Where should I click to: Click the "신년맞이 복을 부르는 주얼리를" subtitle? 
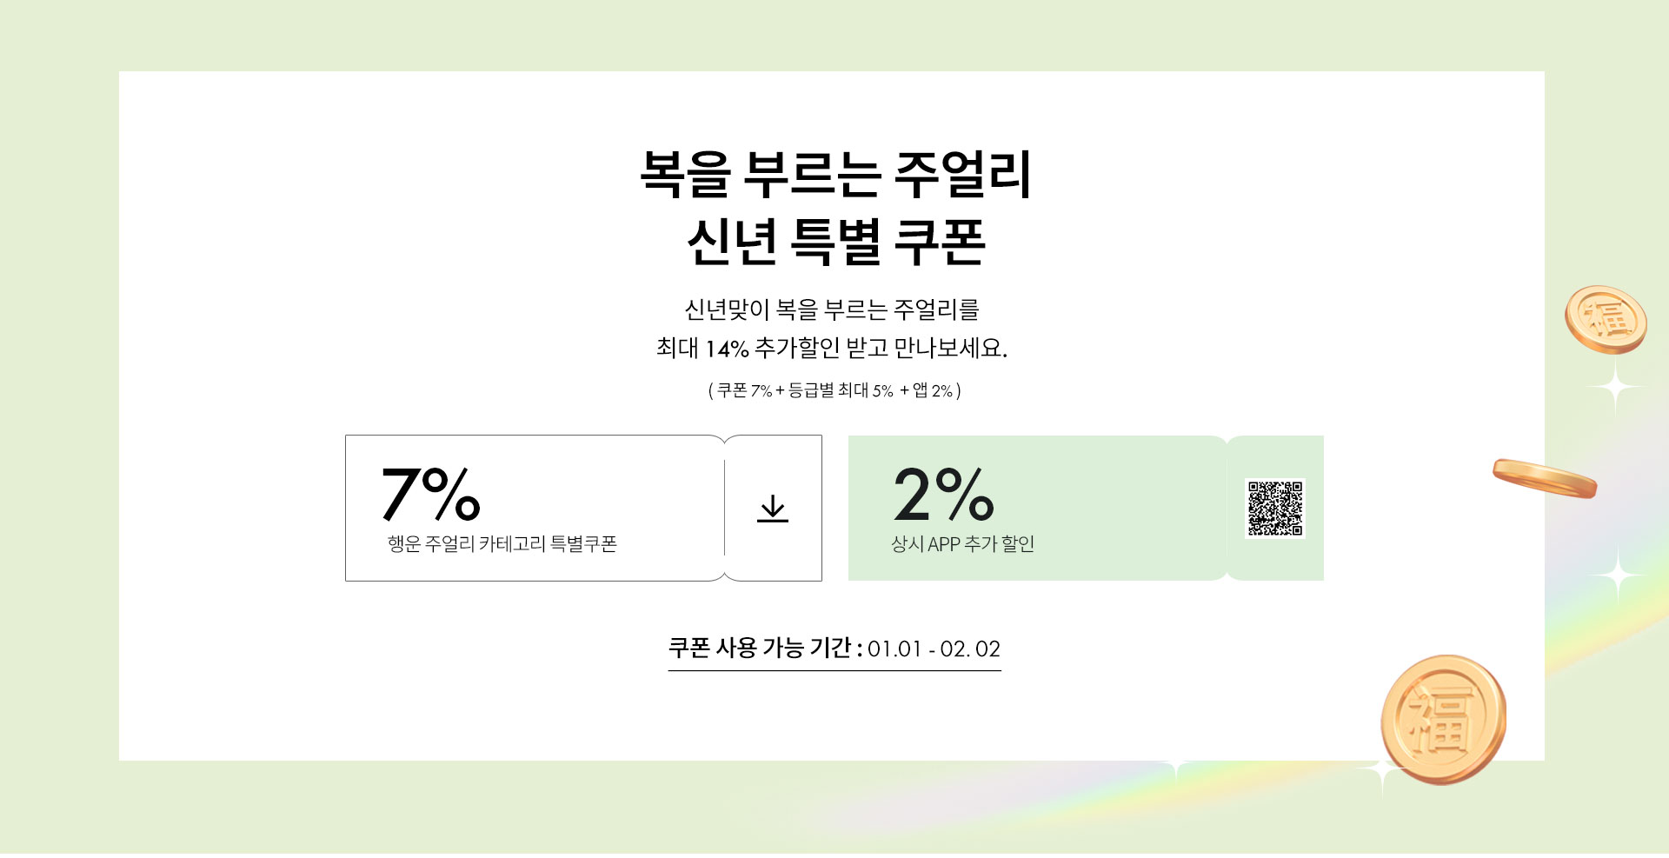[832, 309]
